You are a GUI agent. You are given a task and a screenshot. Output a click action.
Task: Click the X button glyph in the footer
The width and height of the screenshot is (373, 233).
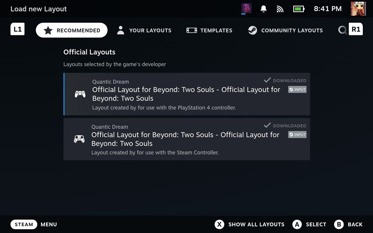[x=219, y=224]
